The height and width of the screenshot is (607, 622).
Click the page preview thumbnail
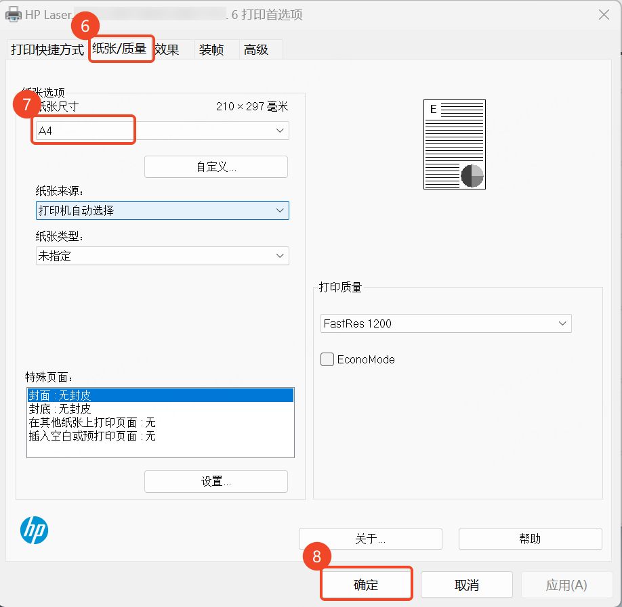455,144
